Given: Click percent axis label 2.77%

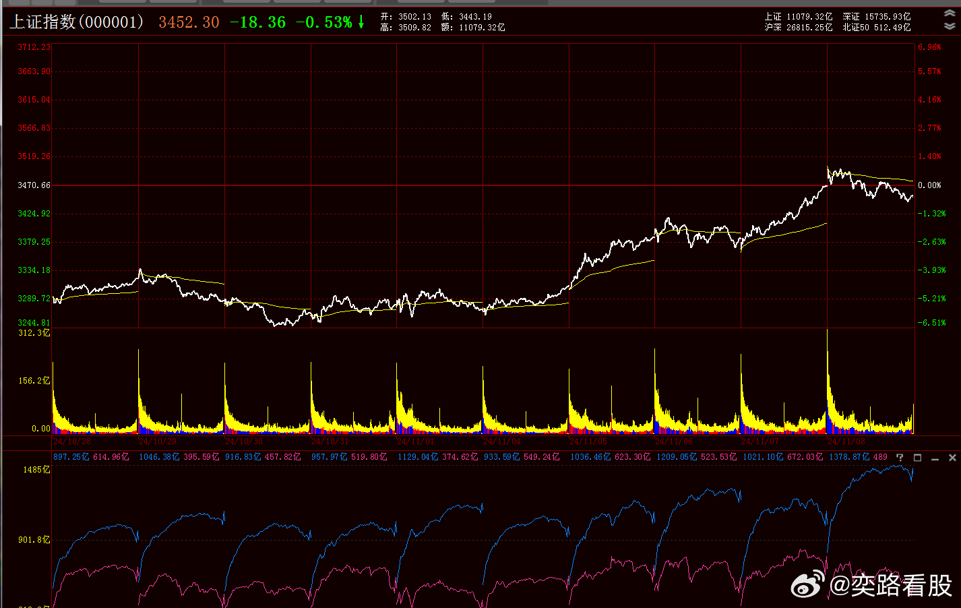Looking at the screenshot, I should (929, 128).
